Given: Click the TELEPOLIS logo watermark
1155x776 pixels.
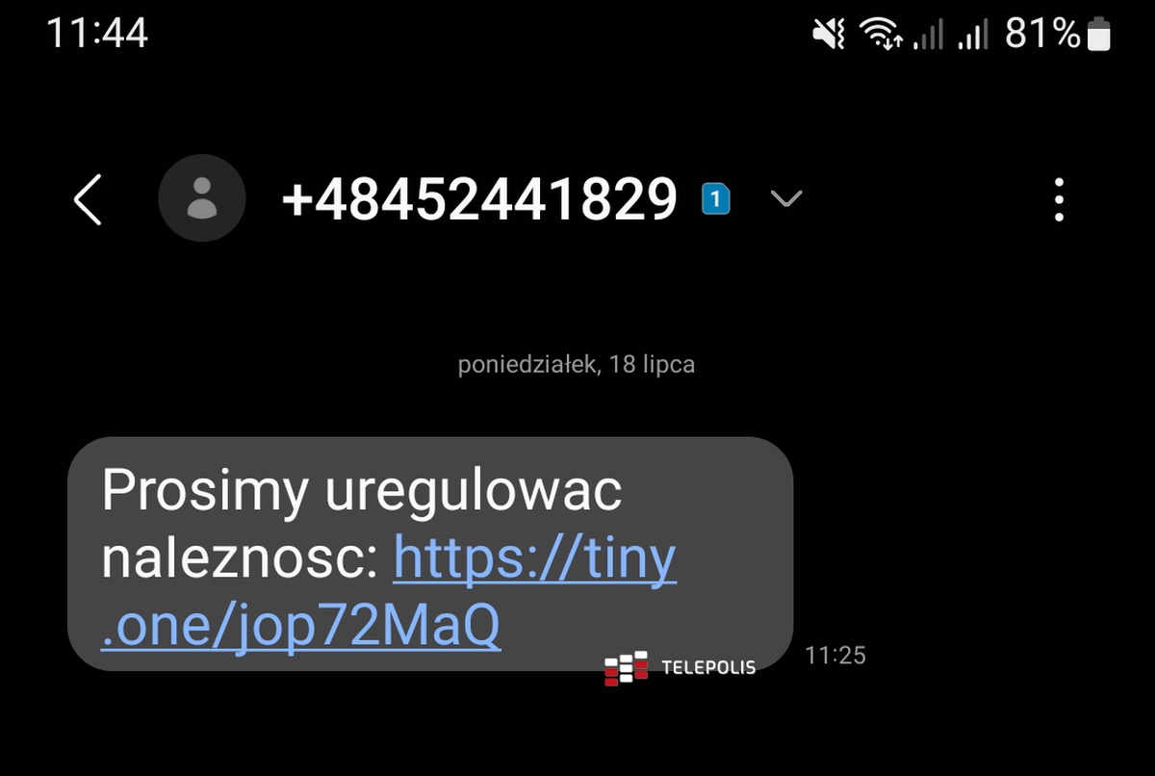Looking at the screenshot, I should click(680, 668).
